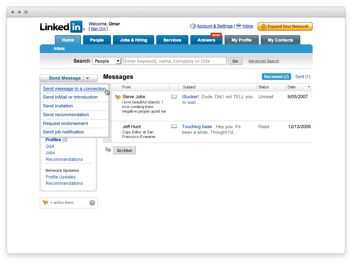Click the envelope icon next to Inbox link
The image size is (352, 263).
point(239,26)
